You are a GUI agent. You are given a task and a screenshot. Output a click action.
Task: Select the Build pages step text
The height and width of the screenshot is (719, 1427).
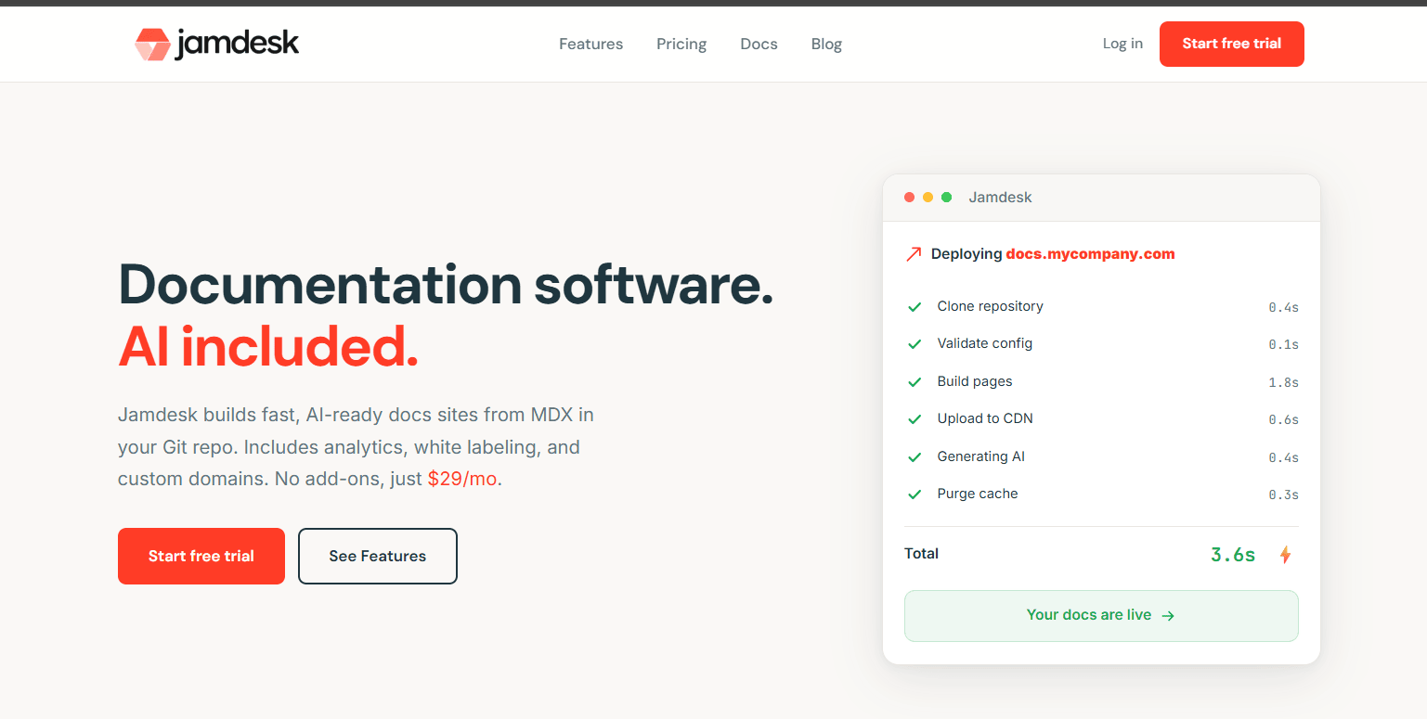(x=975, y=381)
